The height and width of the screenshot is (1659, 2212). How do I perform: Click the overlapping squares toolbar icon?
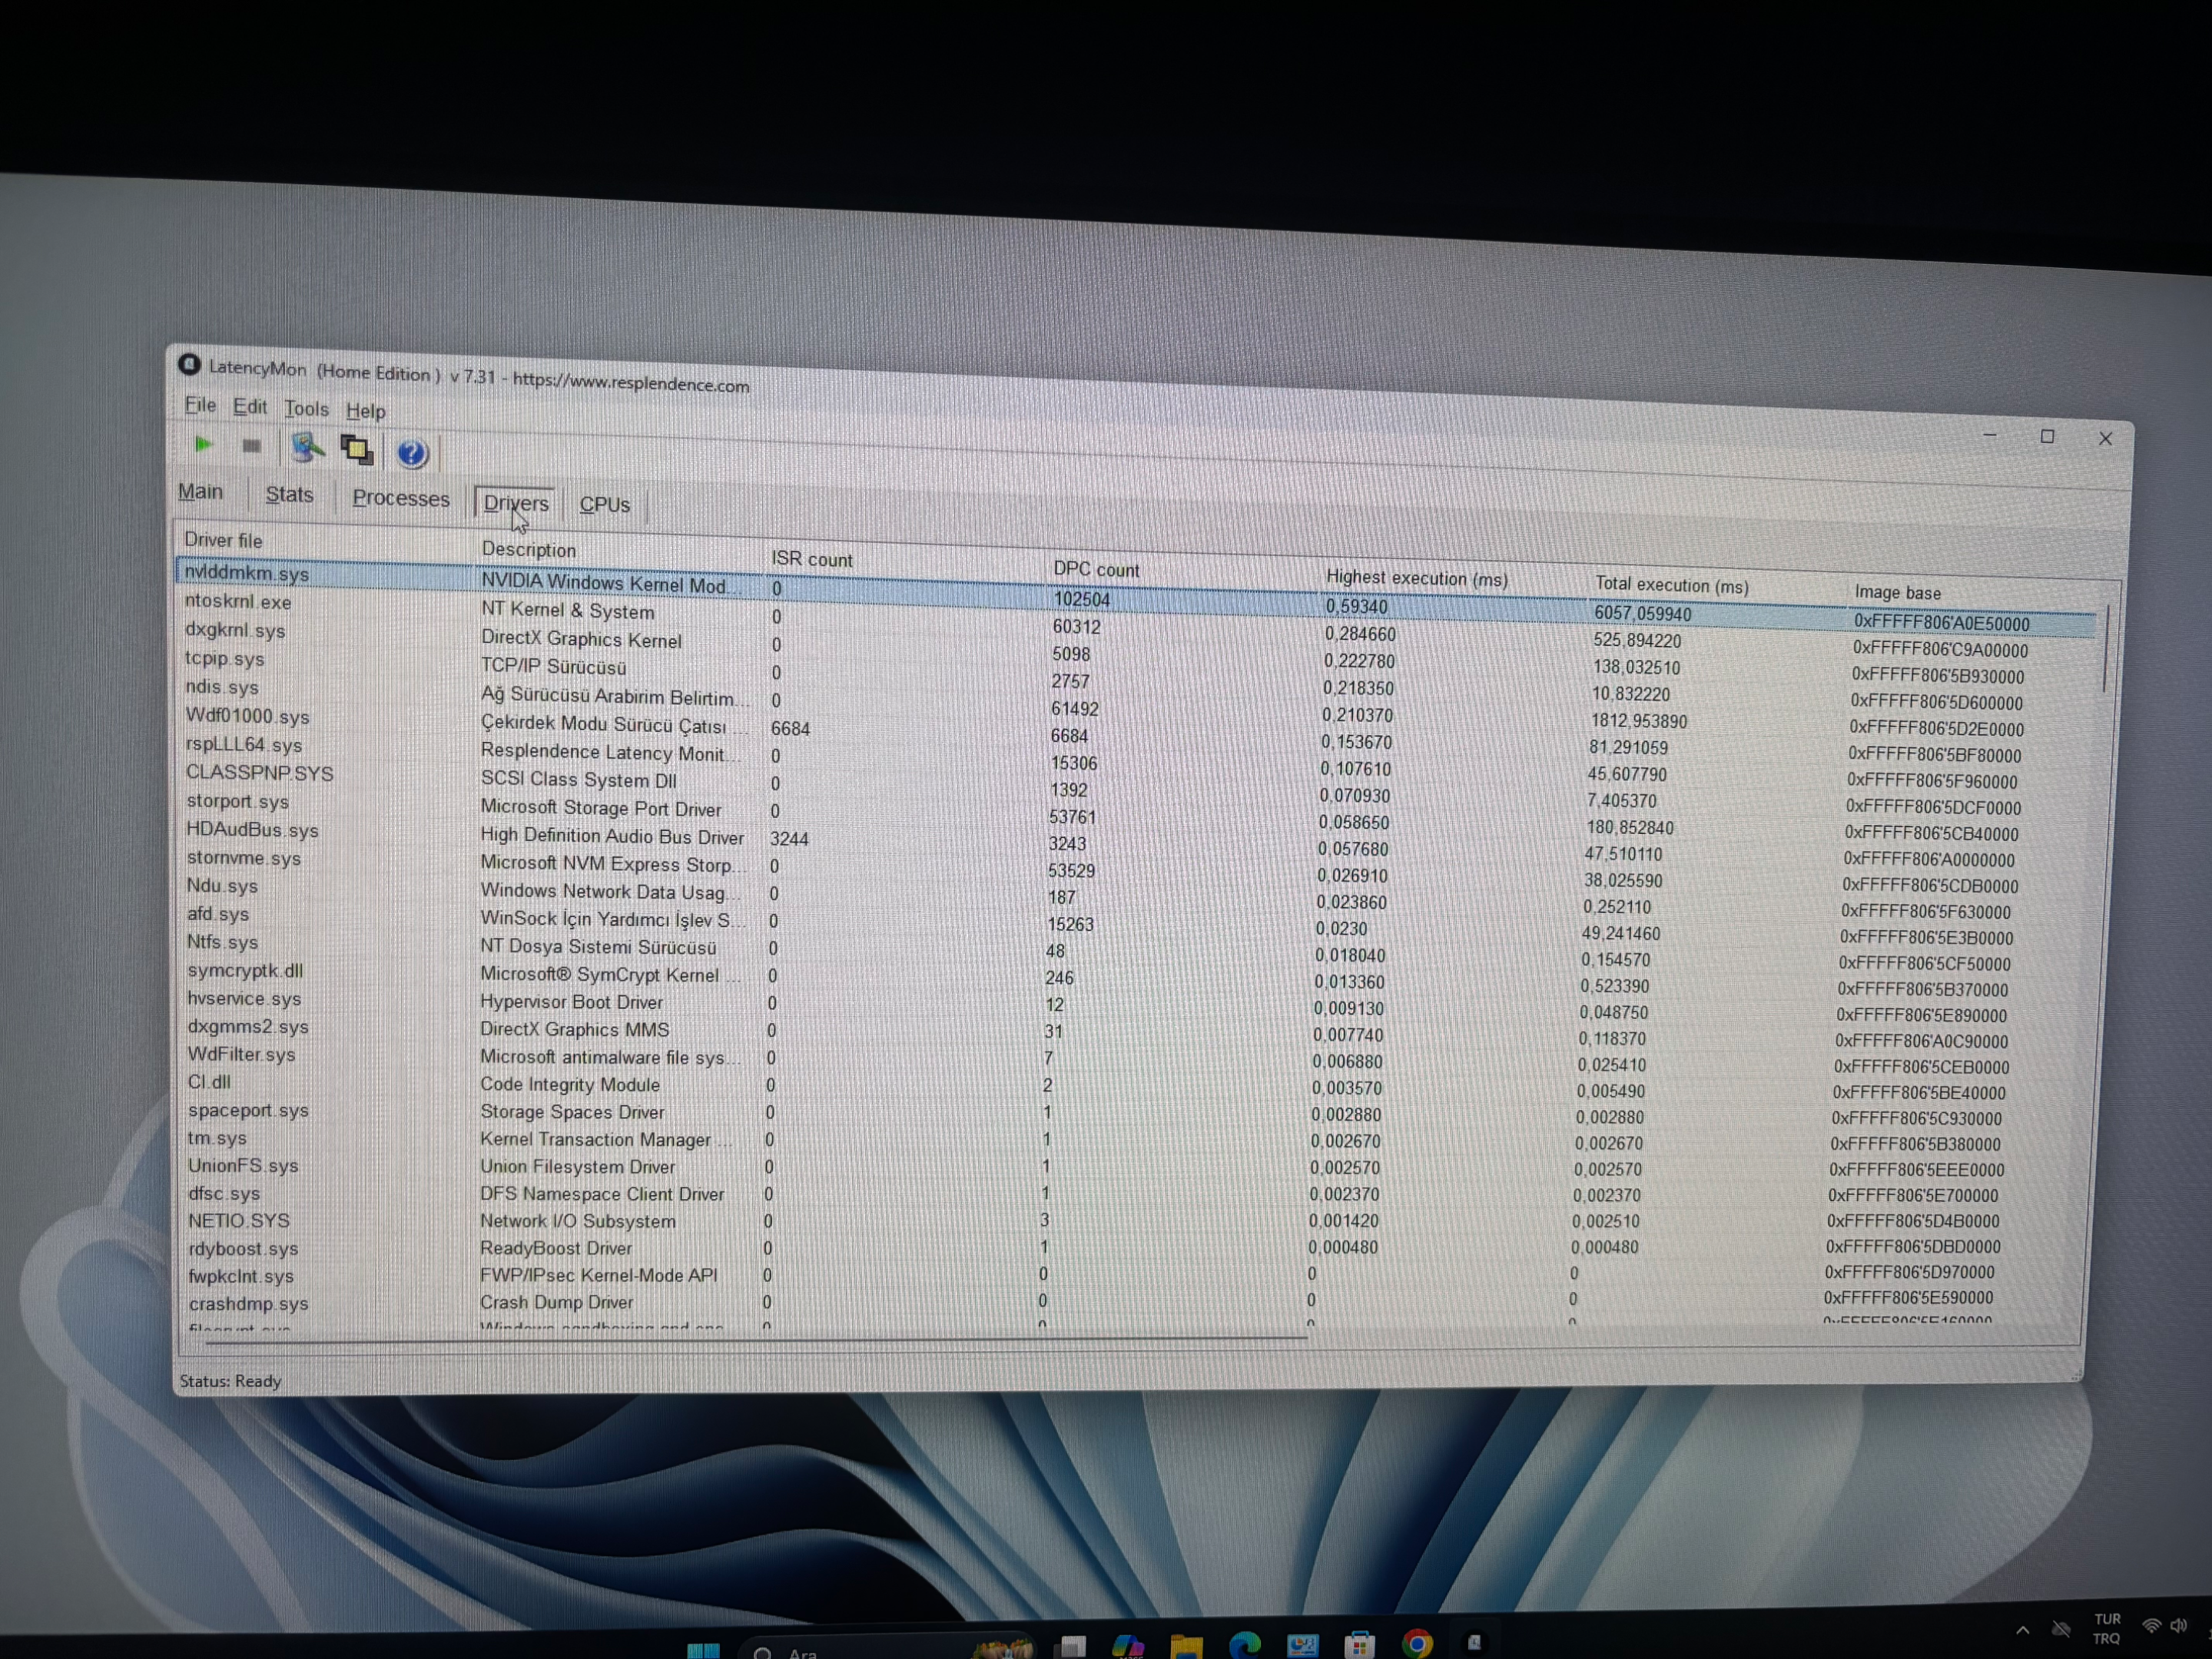coord(357,450)
